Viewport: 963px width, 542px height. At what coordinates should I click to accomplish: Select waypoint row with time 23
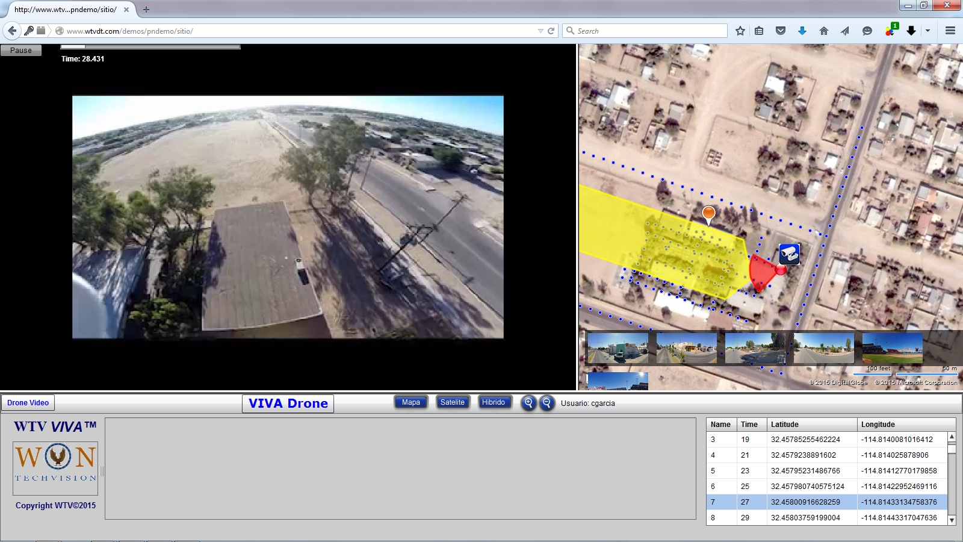tap(826, 471)
